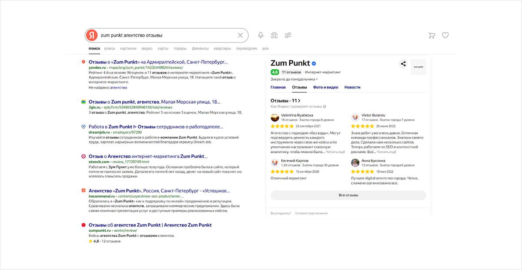522x270 pixels.
Task: Click 11 отзывов count in card
Action: point(291,72)
